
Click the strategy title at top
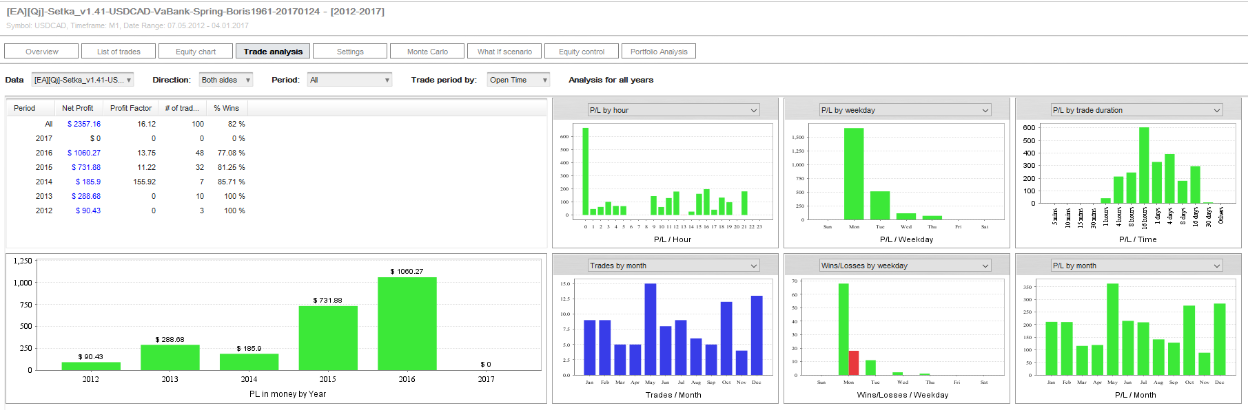[x=196, y=12]
